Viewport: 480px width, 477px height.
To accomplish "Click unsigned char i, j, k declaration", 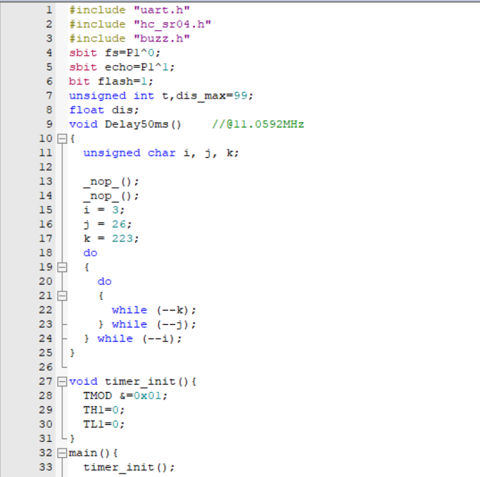I will [161, 153].
